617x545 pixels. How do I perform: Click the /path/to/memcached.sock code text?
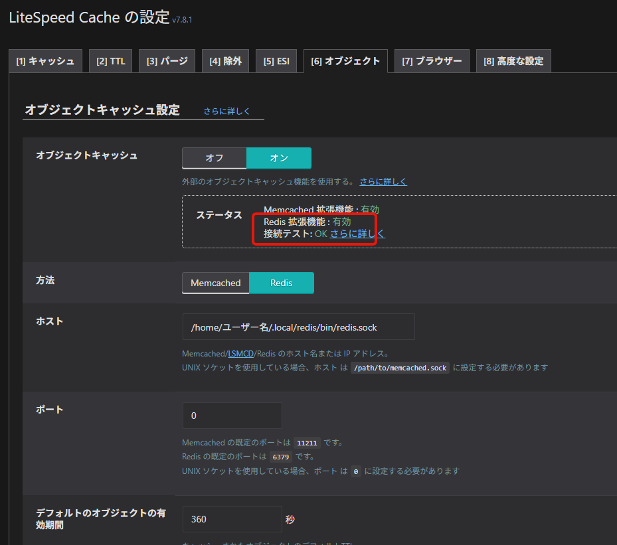click(x=400, y=368)
